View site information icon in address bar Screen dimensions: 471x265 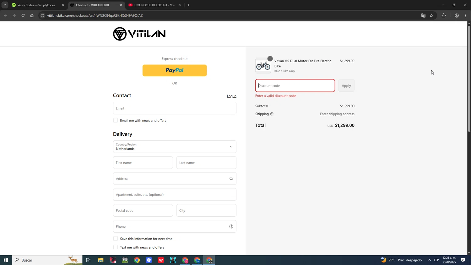[x=42, y=15]
